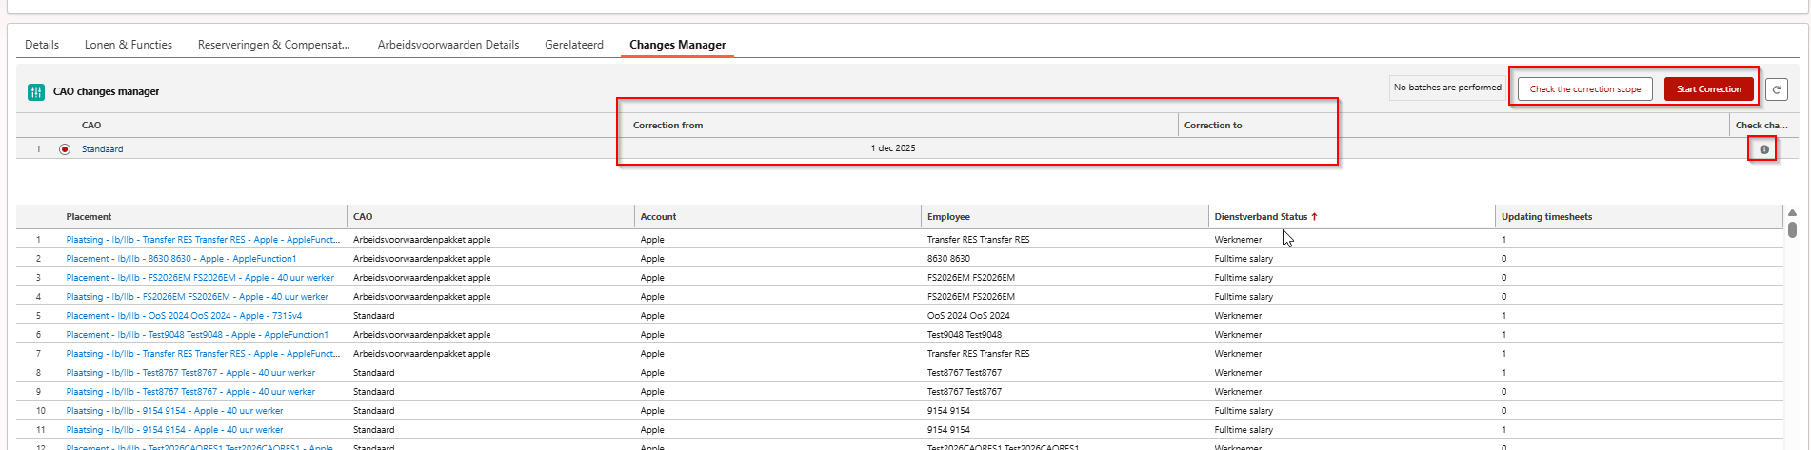Click employee cell 'OoS 2024 OoS 2024'
This screenshot has height=450, width=1811.
click(x=968, y=316)
